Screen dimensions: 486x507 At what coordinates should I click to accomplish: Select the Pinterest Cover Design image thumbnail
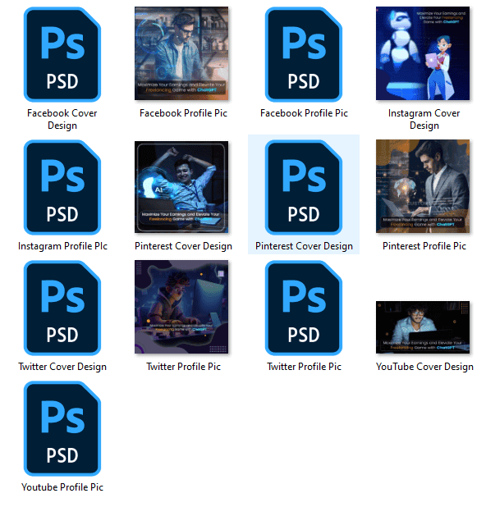click(x=181, y=187)
